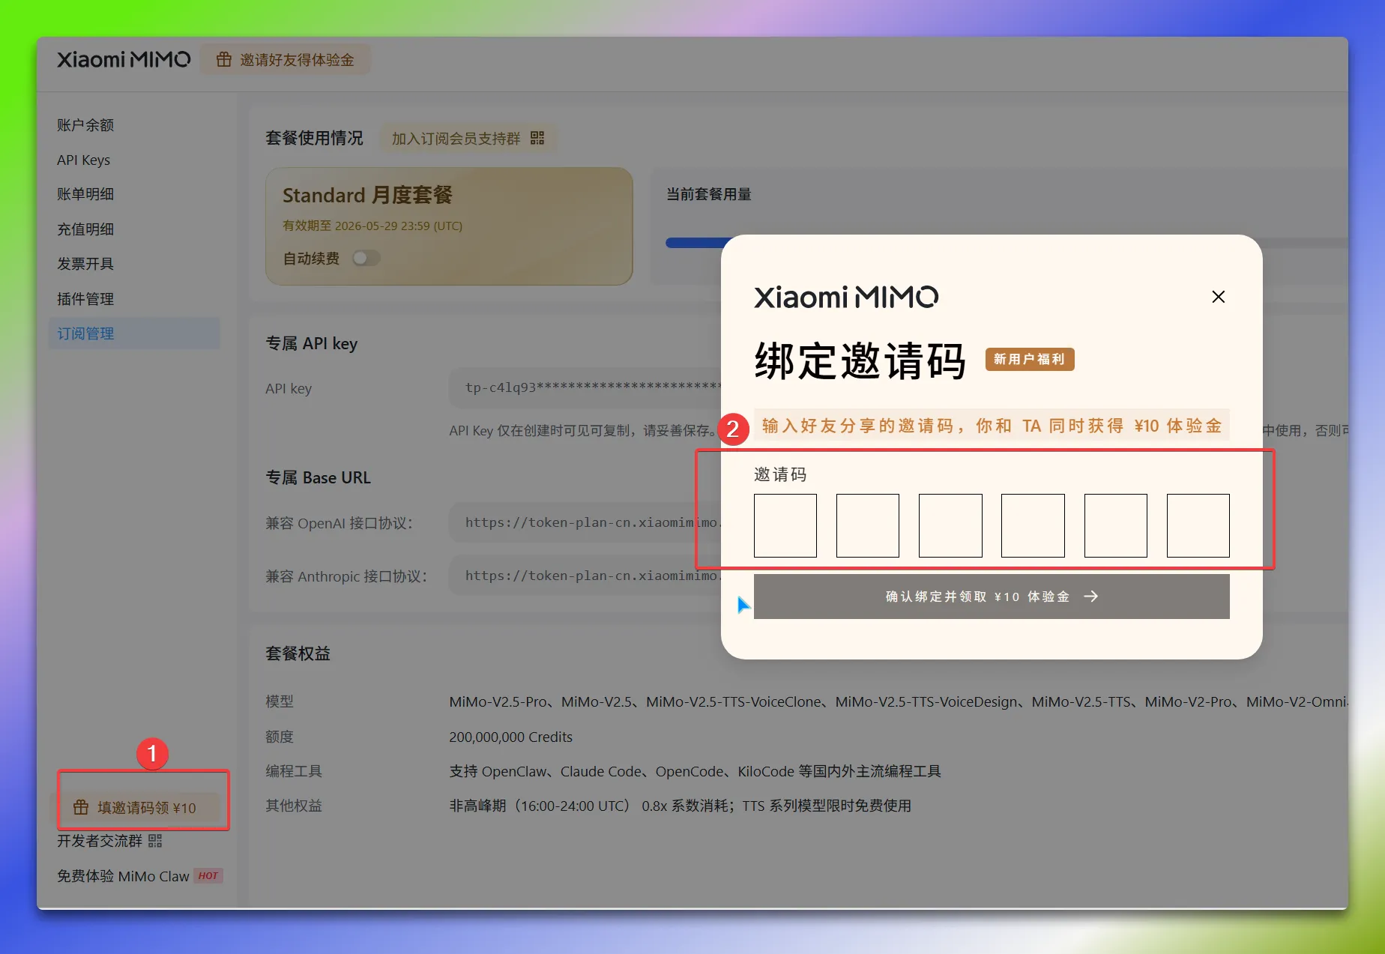Click the 有效期至 2026-05-29 23:59 (UTC) text
This screenshot has height=954, width=1385.
point(372,226)
